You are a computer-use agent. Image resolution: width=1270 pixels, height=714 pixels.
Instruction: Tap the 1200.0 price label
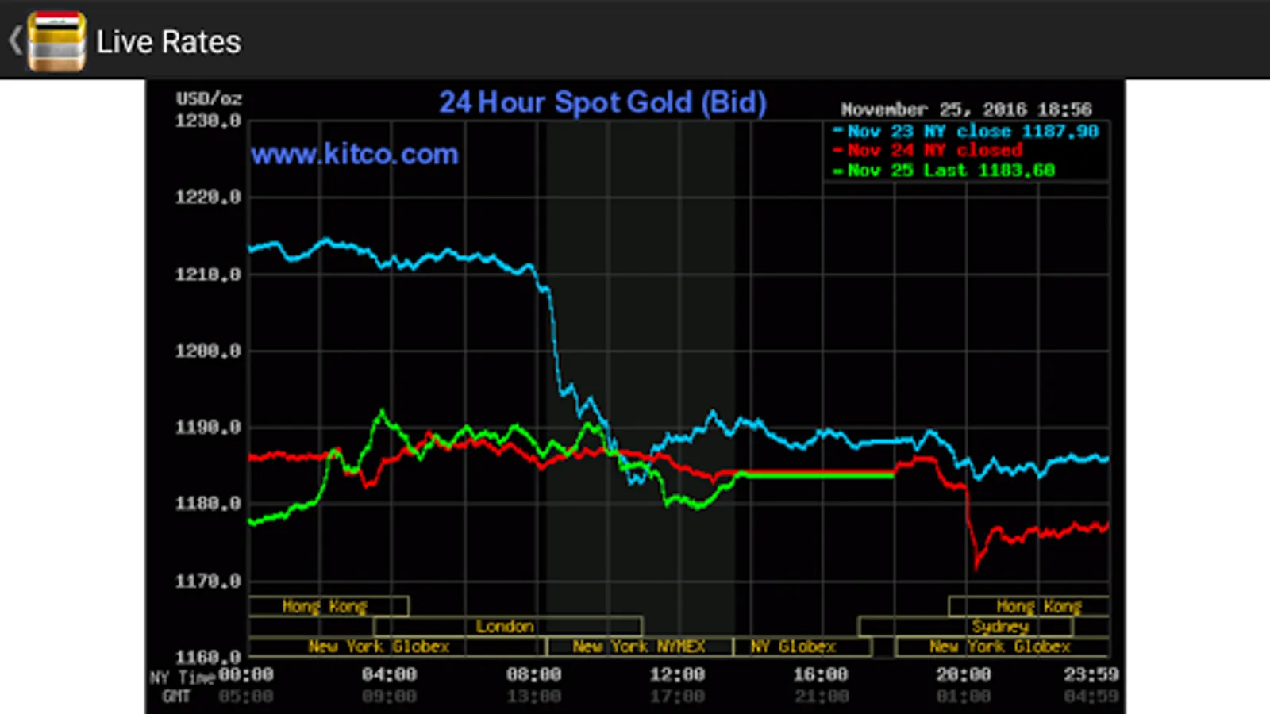tap(208, 351)
